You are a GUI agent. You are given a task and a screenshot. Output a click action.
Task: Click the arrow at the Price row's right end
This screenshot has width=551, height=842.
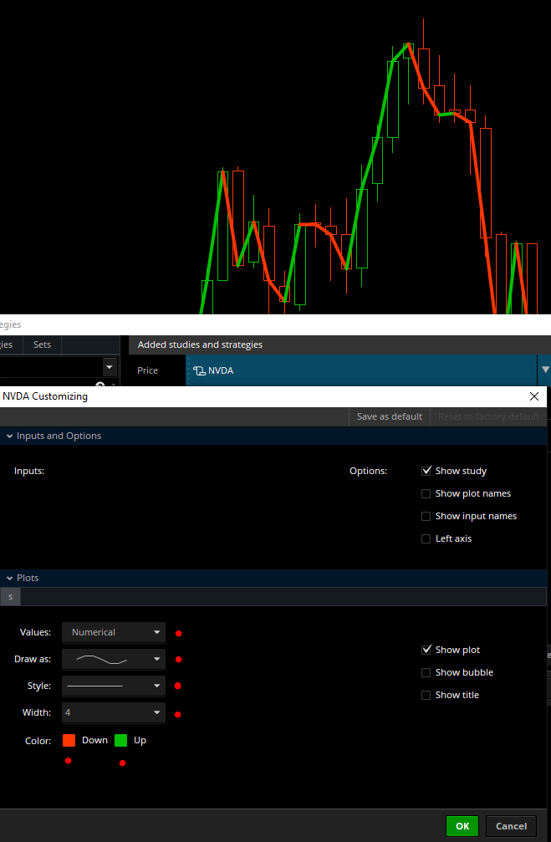pyautogui.click(x=545, y=370)
